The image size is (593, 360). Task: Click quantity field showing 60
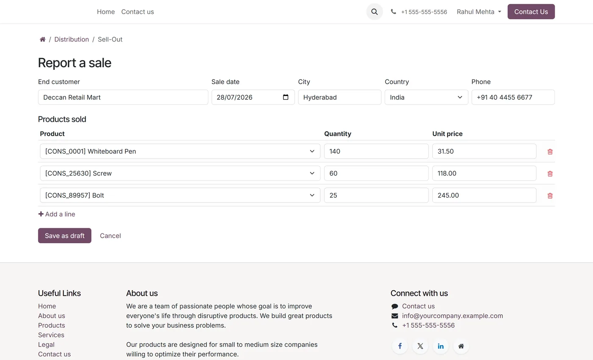(x=376, y=173)
